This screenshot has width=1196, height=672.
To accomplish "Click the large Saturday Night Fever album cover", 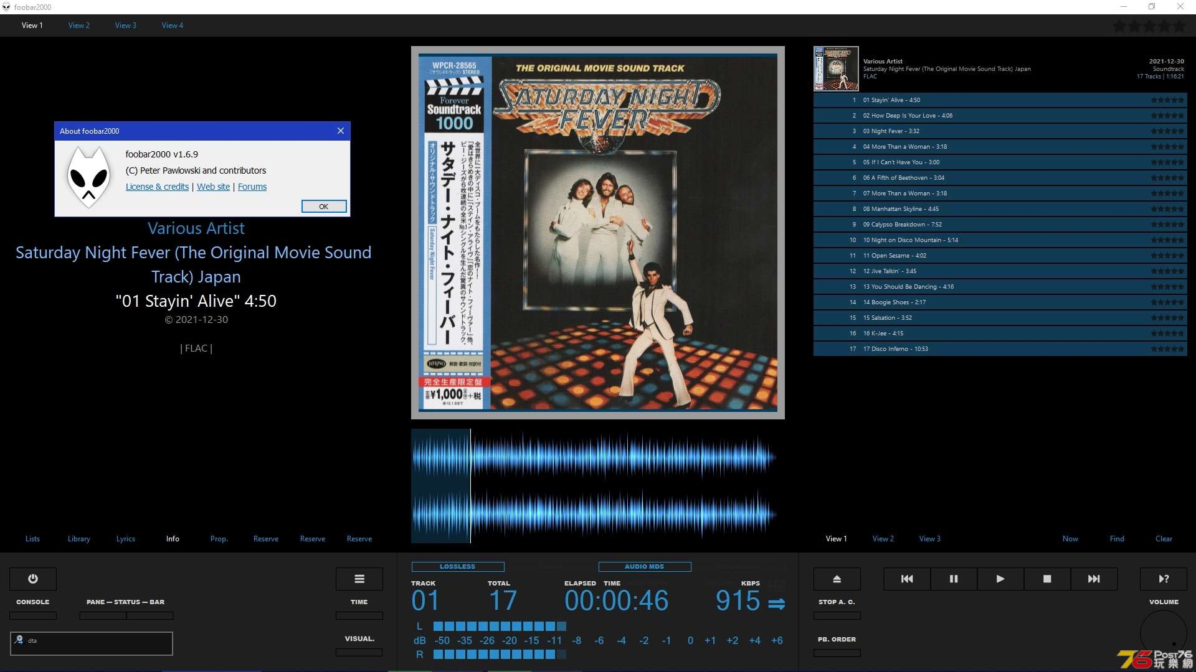I will 598,233.
